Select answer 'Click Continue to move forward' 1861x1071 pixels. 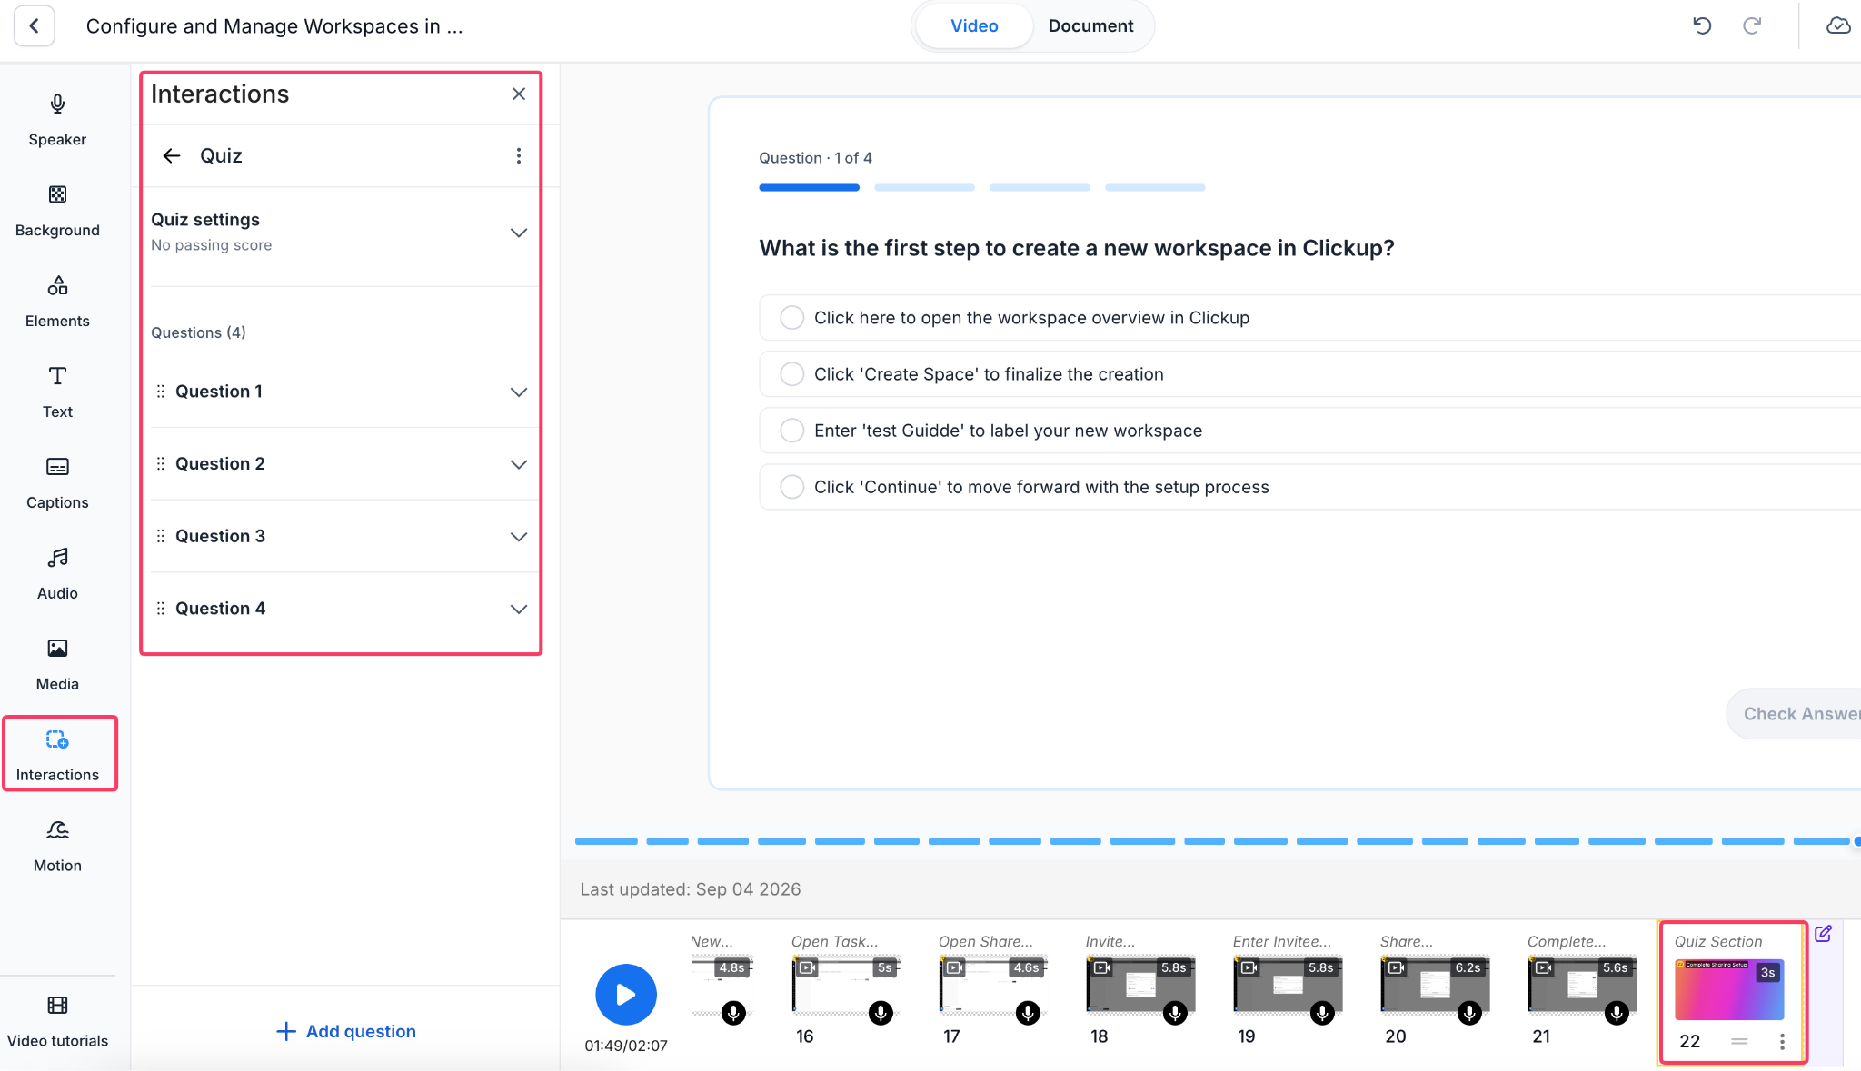(x=1309, y=487)
